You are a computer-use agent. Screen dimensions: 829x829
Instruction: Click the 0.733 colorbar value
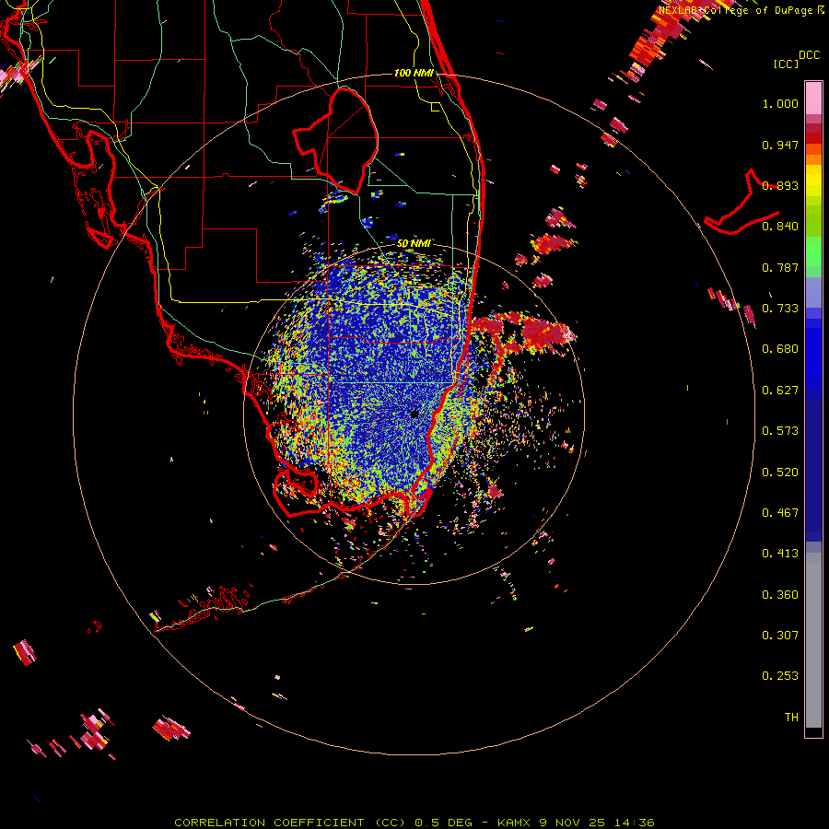[780, 309]
